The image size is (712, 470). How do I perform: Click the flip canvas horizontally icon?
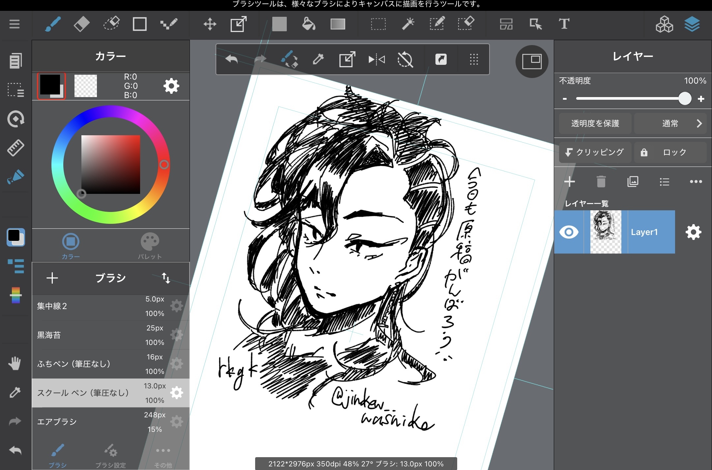[x=376, y=60]
